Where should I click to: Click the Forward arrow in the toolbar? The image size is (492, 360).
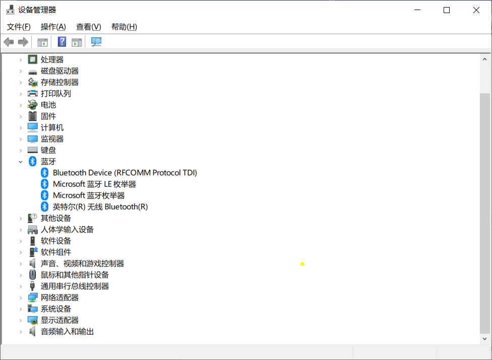[x=23, y=42]
